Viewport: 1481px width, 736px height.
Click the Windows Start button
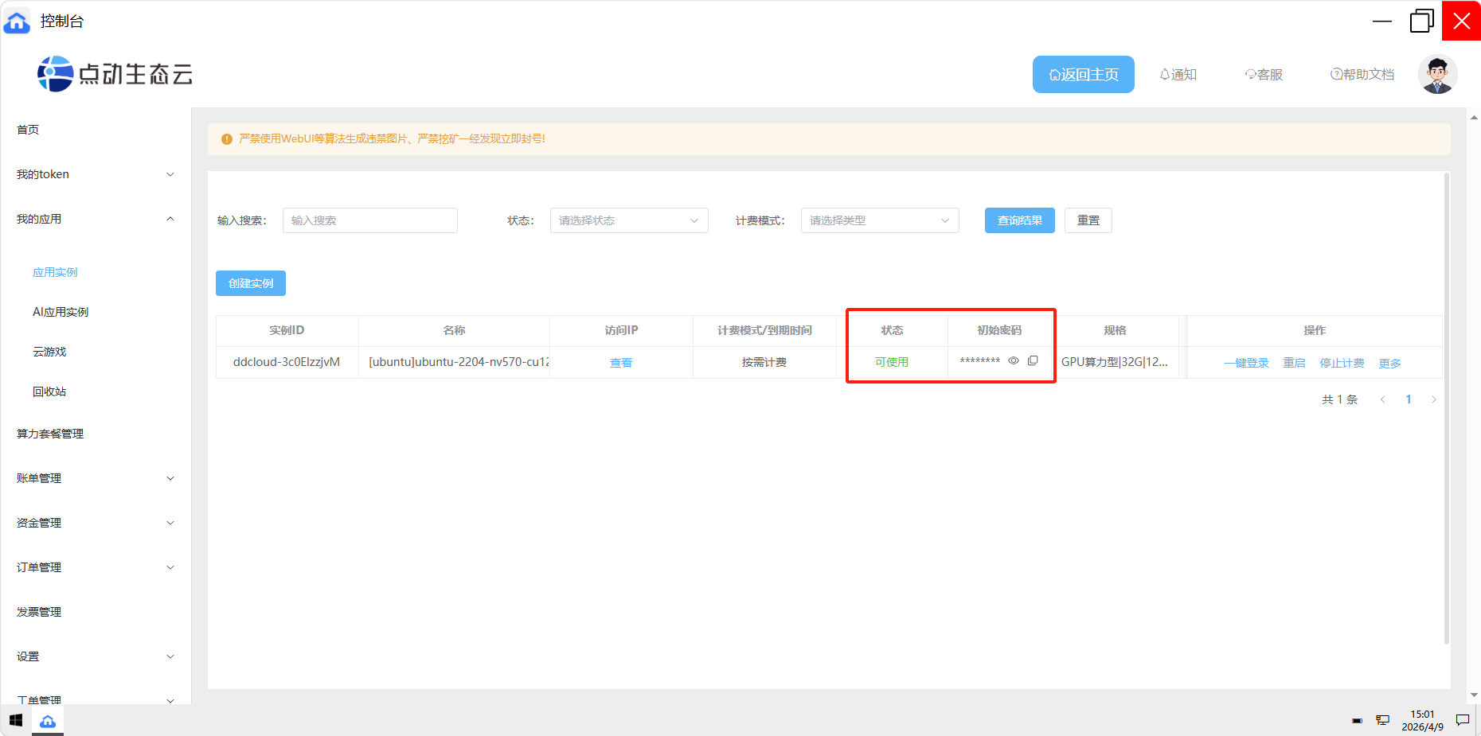[16, 721]
